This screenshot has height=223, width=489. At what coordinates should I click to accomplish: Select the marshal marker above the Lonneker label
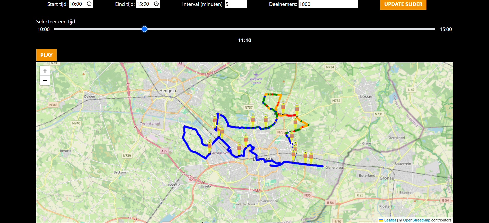point(283,107)
